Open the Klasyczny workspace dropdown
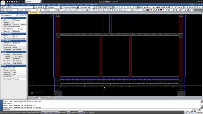The height and width of the screenshot is (114, 203). (x=41, y=2)
